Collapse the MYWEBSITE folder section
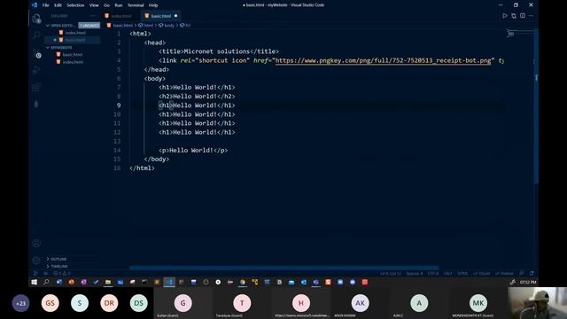 (48, 47)
